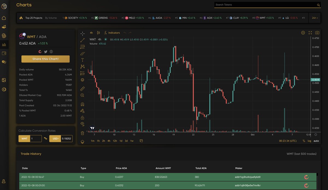Select the Text annotation tool
Viewport: 328px width, 190px height.
pos(82,60)
